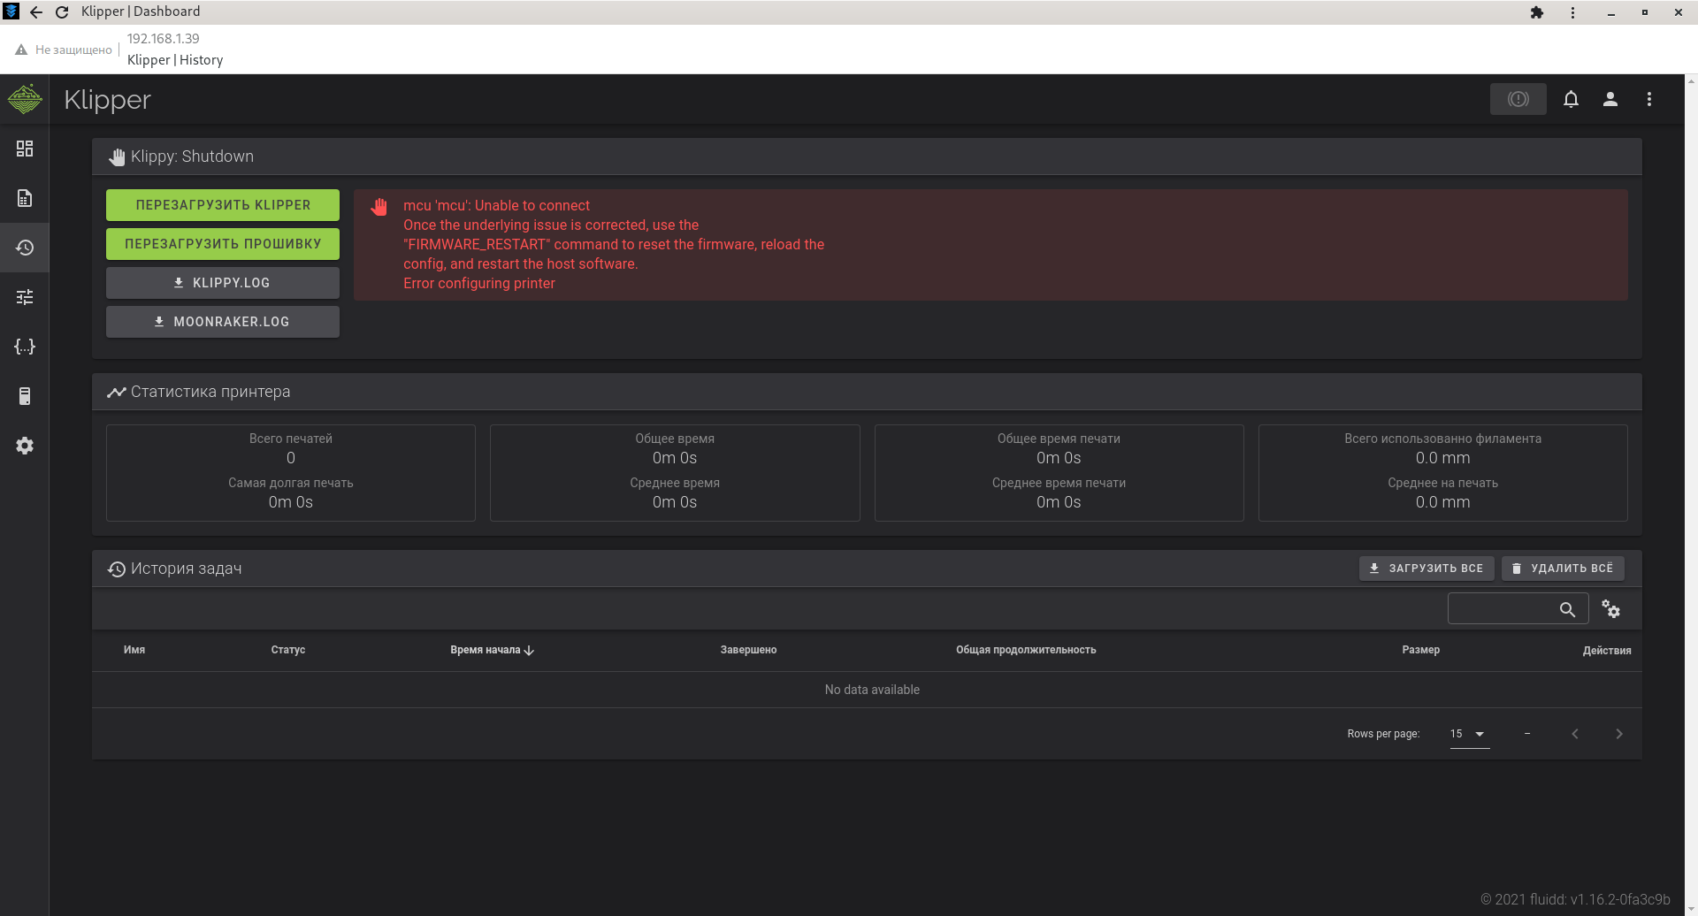The image size is (1698, 916).
Task: Download MOONRAKER.LOG file
Action: pyautogui.click(x=223, y=322)
